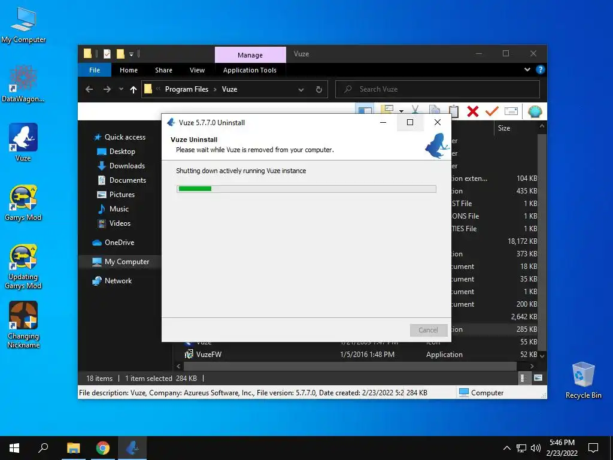This screenshot has height=460, width=613.
Task: Open Downloads in navigation pane
Action: click(127, 166)
